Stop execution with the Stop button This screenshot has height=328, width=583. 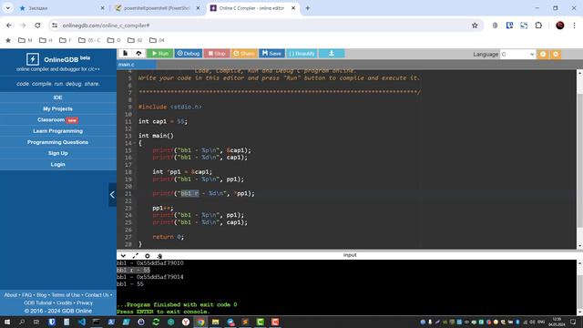tap(217, 54)
